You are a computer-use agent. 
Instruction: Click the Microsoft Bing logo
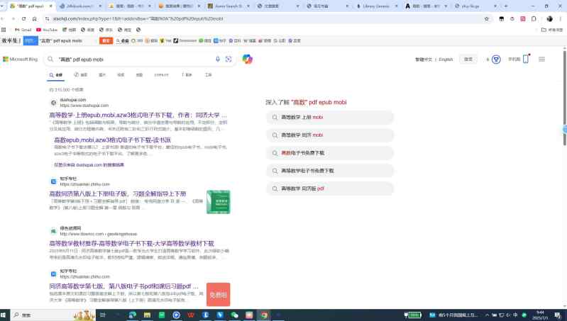pyautogui.click(x=21, y=60)
